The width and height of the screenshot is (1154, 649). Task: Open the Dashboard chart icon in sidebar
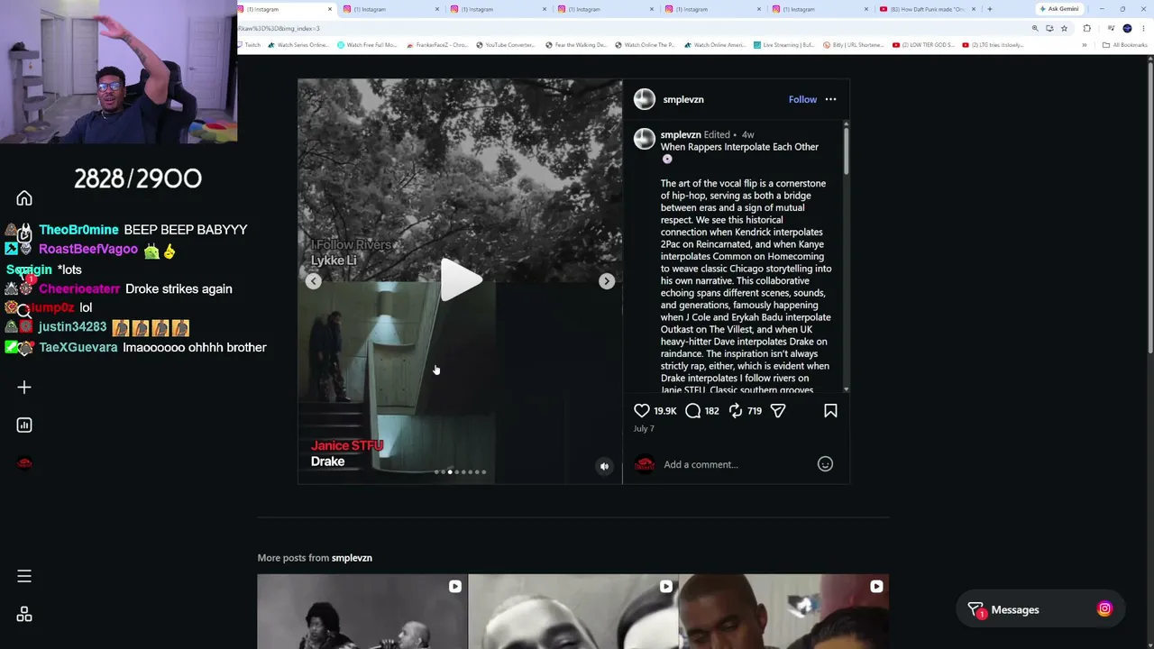[x=24, y=425]
